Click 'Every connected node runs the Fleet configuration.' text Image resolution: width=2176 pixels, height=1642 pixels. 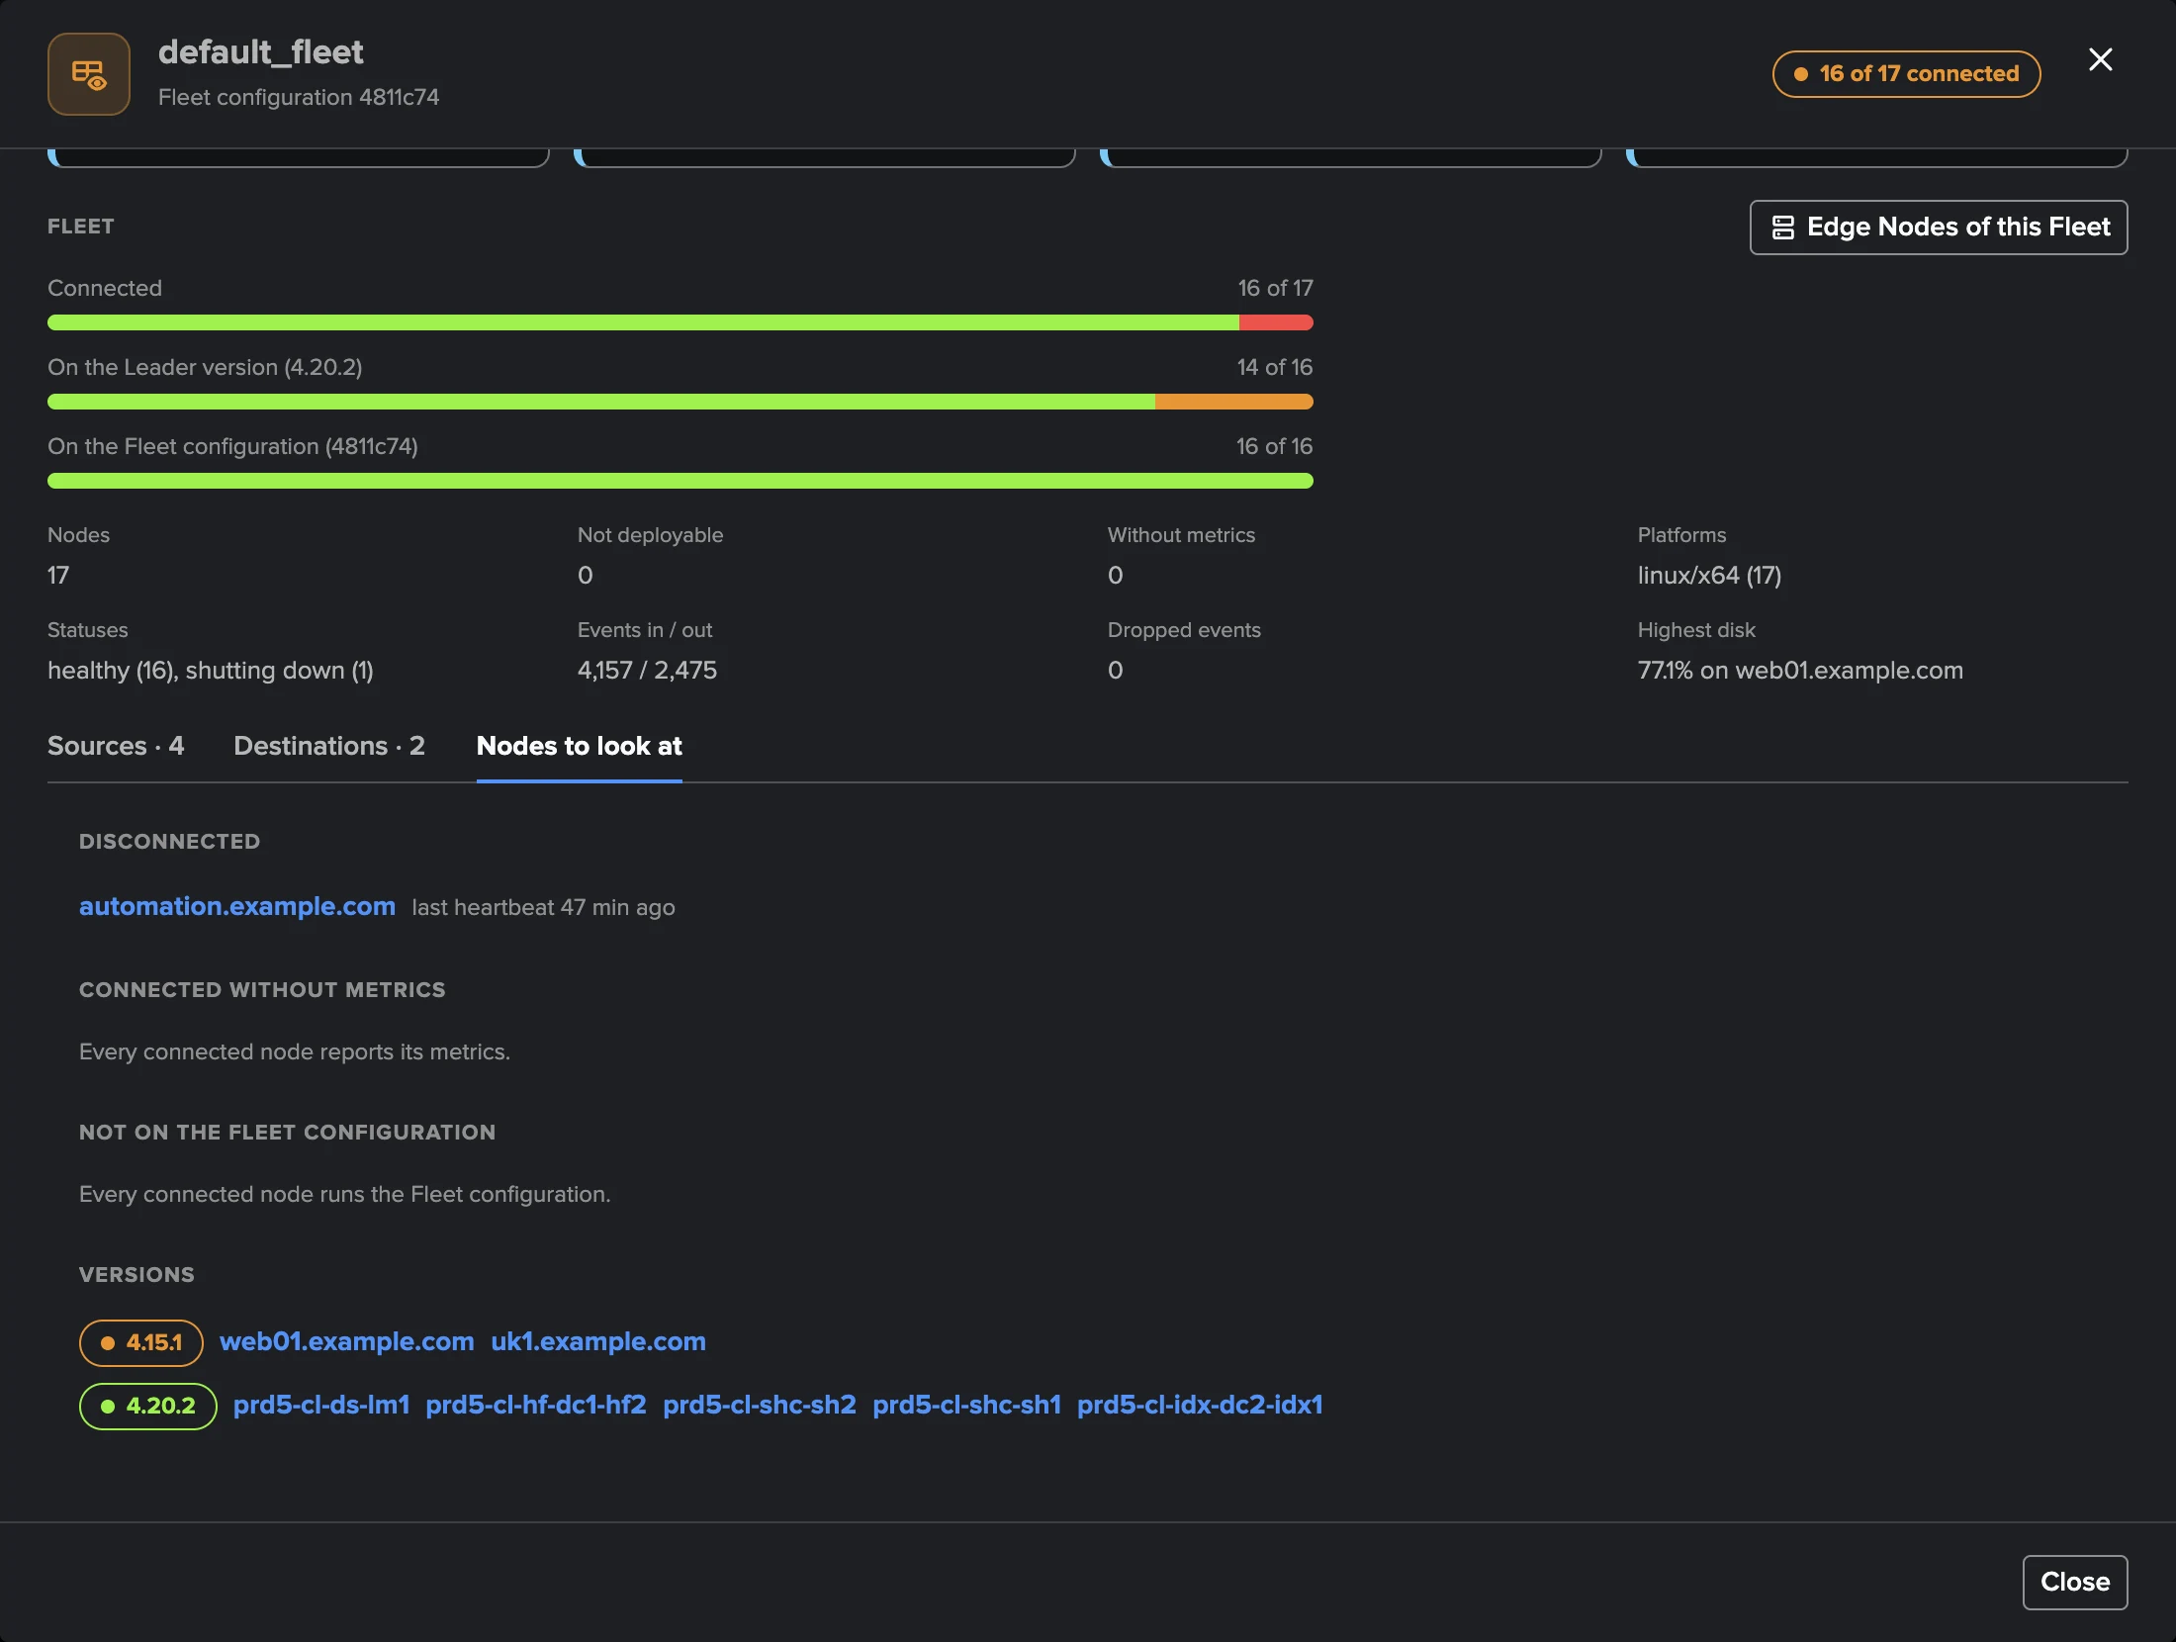tap(345, 1194)
